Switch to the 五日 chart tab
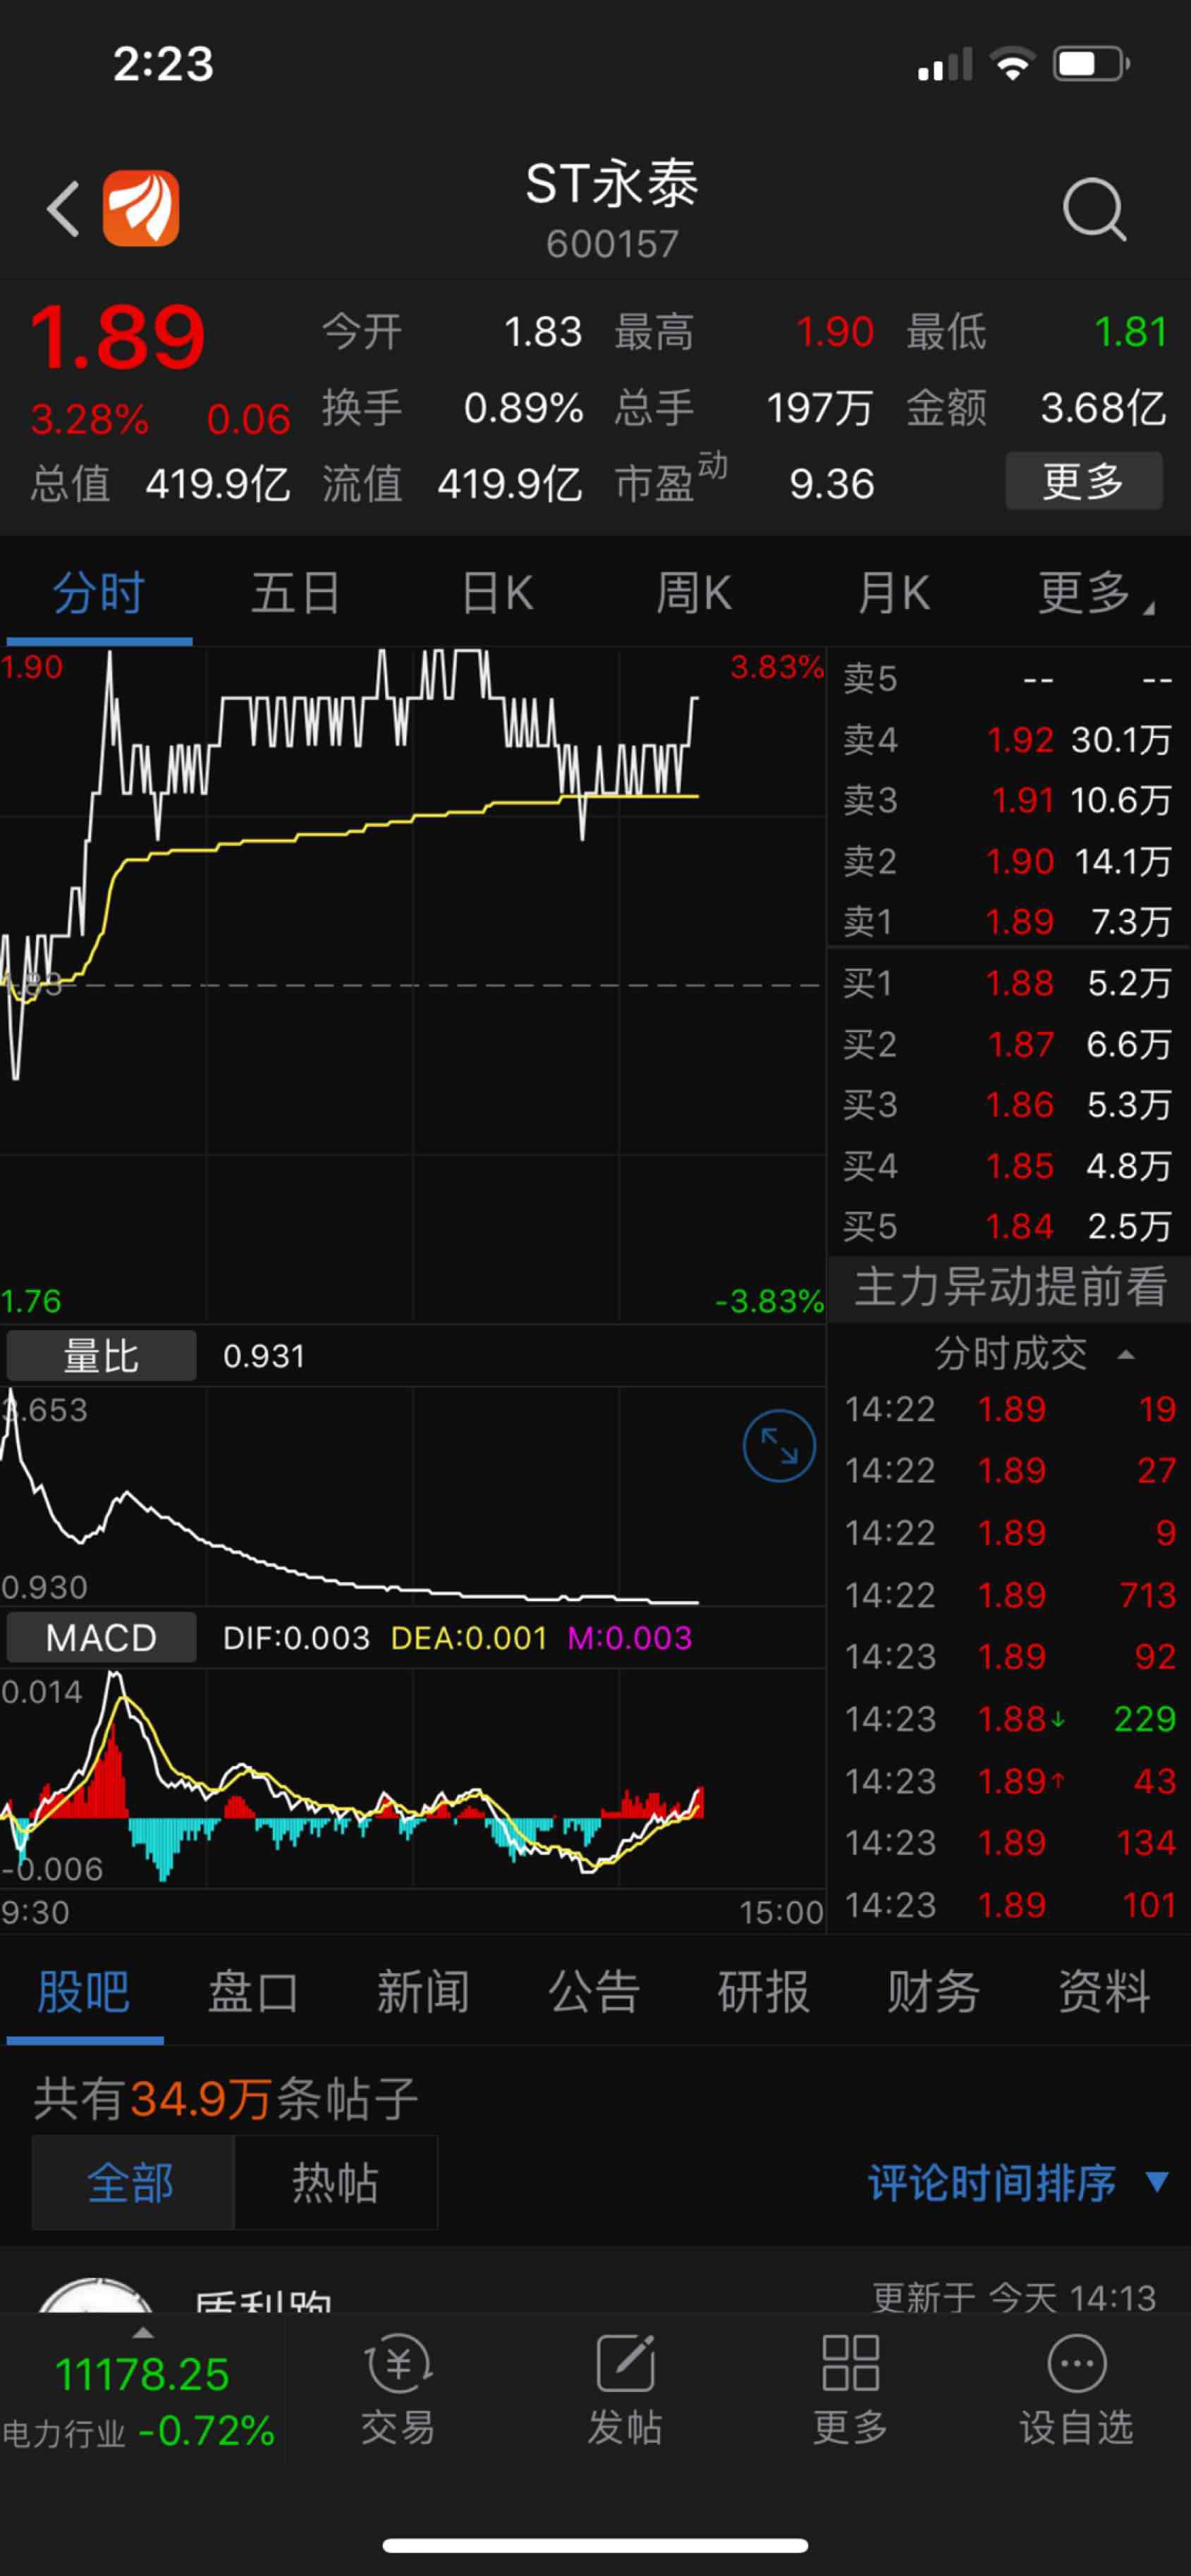 tap(296, 593)
